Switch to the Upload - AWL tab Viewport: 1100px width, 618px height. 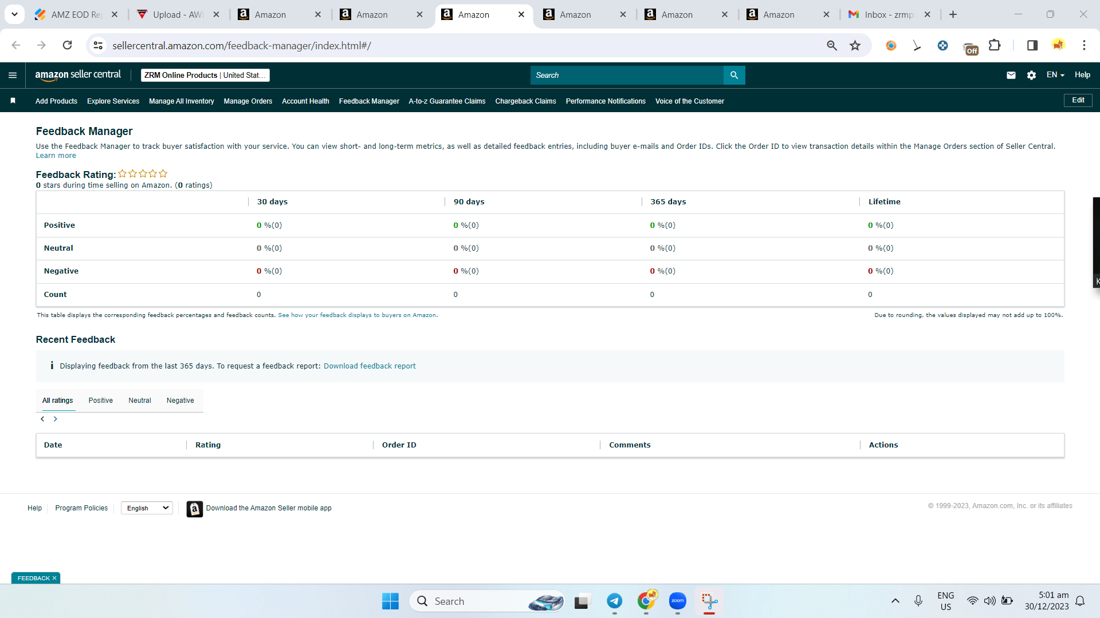178,14
